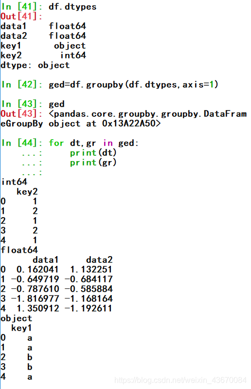
Task: Click the value -0.684117
Action: [89, 279]
